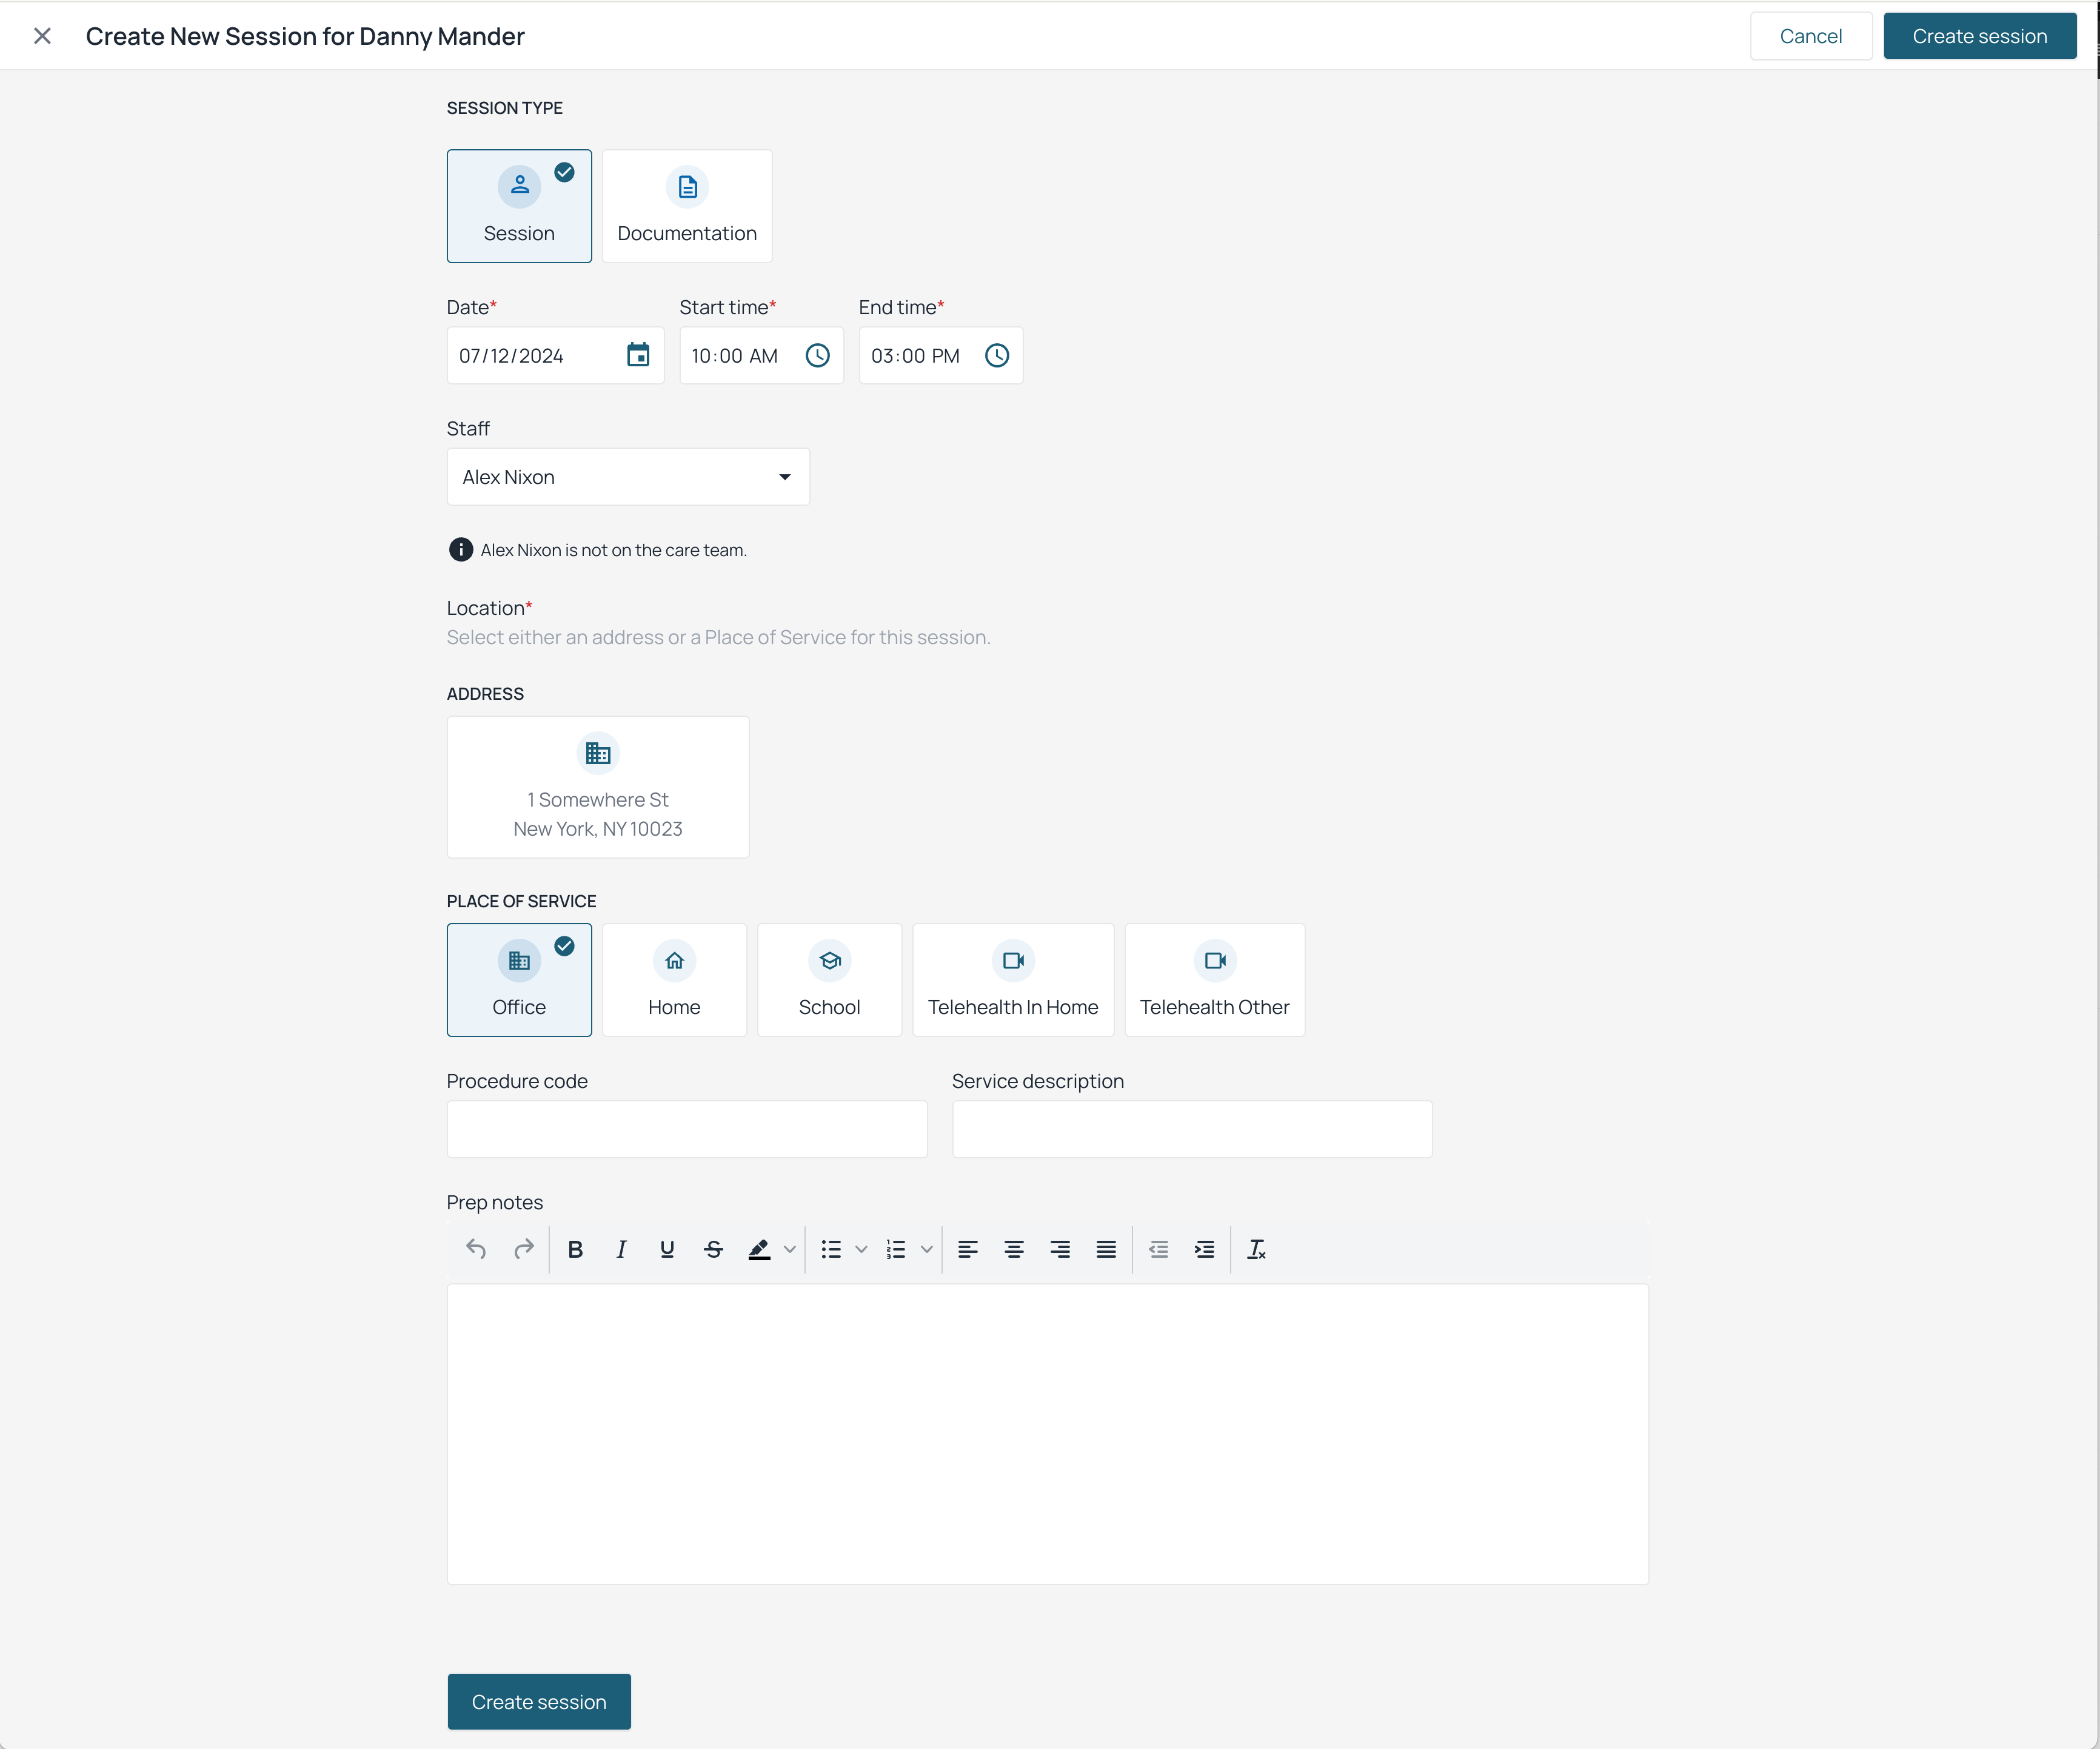Viewport: 2100px width, 1749px height.
Task: Open the date calendar picker
Action: pyautogui.click(x=638, y=355)
